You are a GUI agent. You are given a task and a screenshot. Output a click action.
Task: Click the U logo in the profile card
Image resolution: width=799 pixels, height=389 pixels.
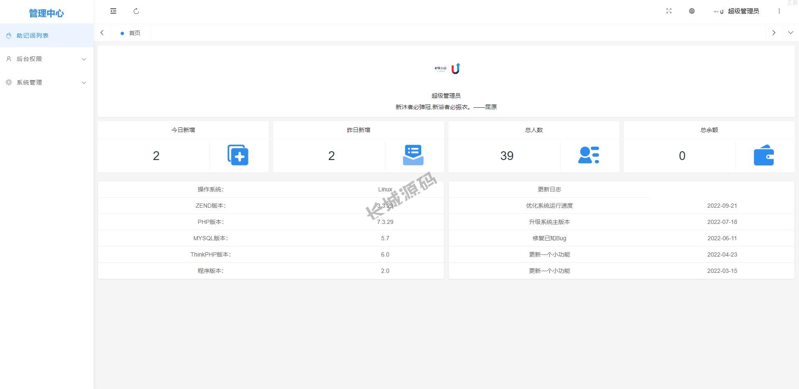(x=456, y=69)
